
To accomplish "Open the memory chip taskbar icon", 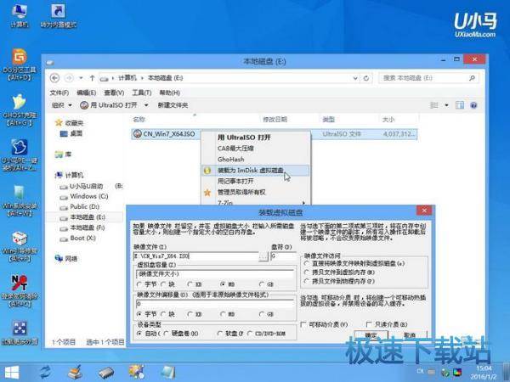I will (x=106, y=373).
